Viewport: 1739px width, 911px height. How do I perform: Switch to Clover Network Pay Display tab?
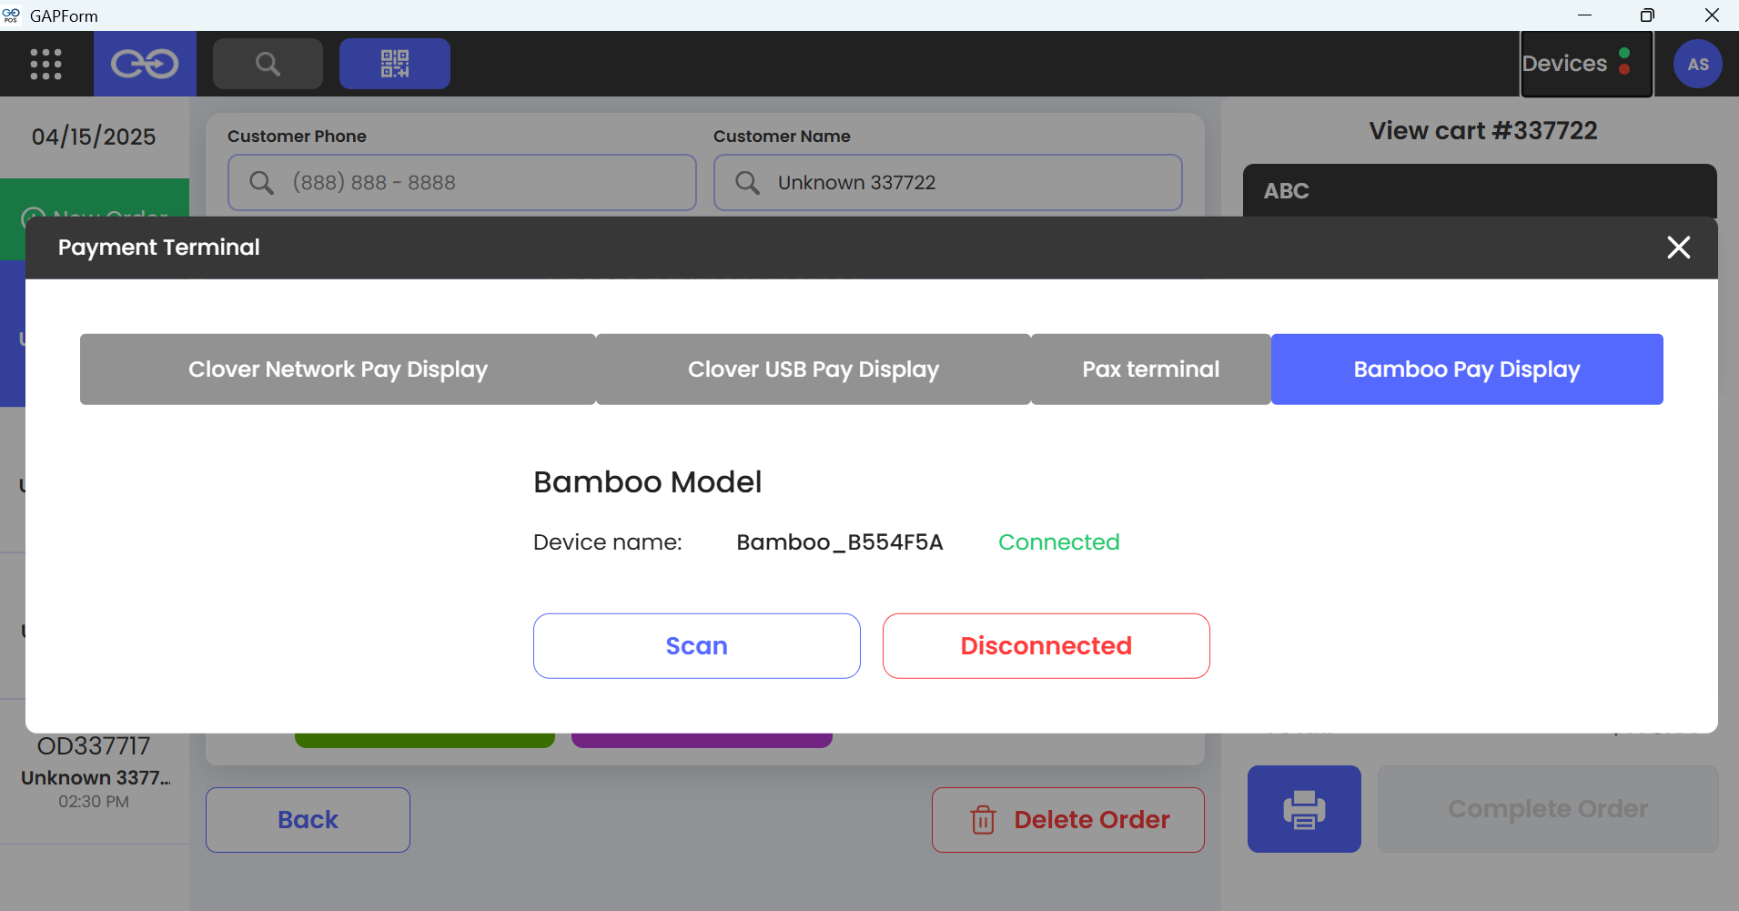click(338, 369)
